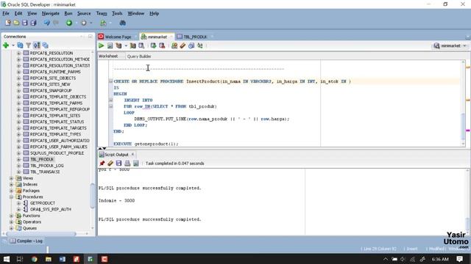Screen dimensions: 471x264
Task: Open an Unshared SQL Worksheet icon
Action: point(174,45)
